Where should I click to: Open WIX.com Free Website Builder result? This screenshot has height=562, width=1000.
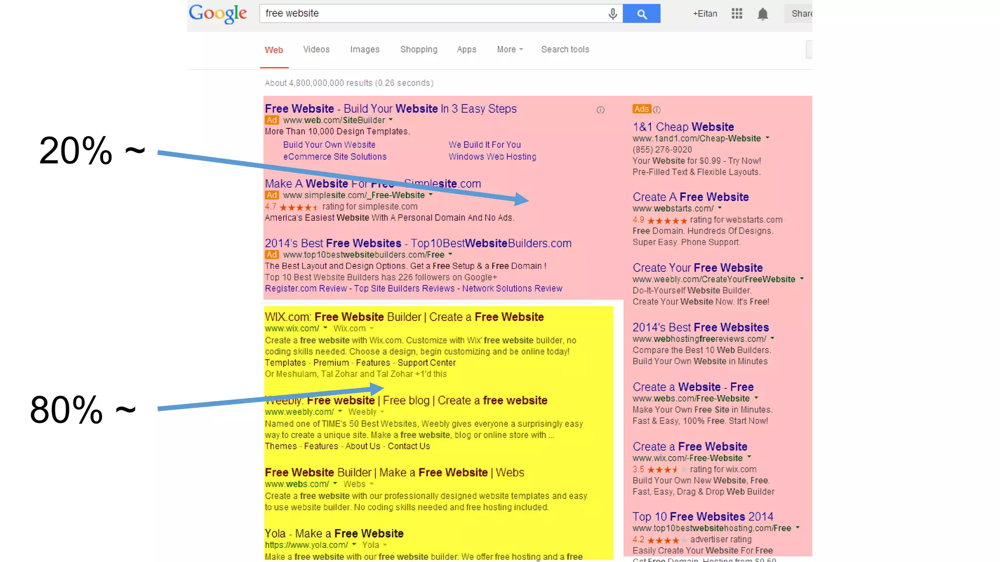pos(404,317)
